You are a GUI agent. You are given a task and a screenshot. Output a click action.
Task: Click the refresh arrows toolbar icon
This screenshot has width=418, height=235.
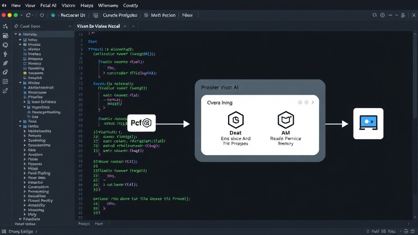click(x=28, y=15)
